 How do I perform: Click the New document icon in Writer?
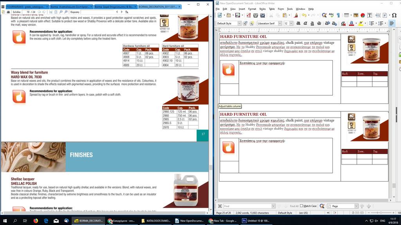pos(219,16)
